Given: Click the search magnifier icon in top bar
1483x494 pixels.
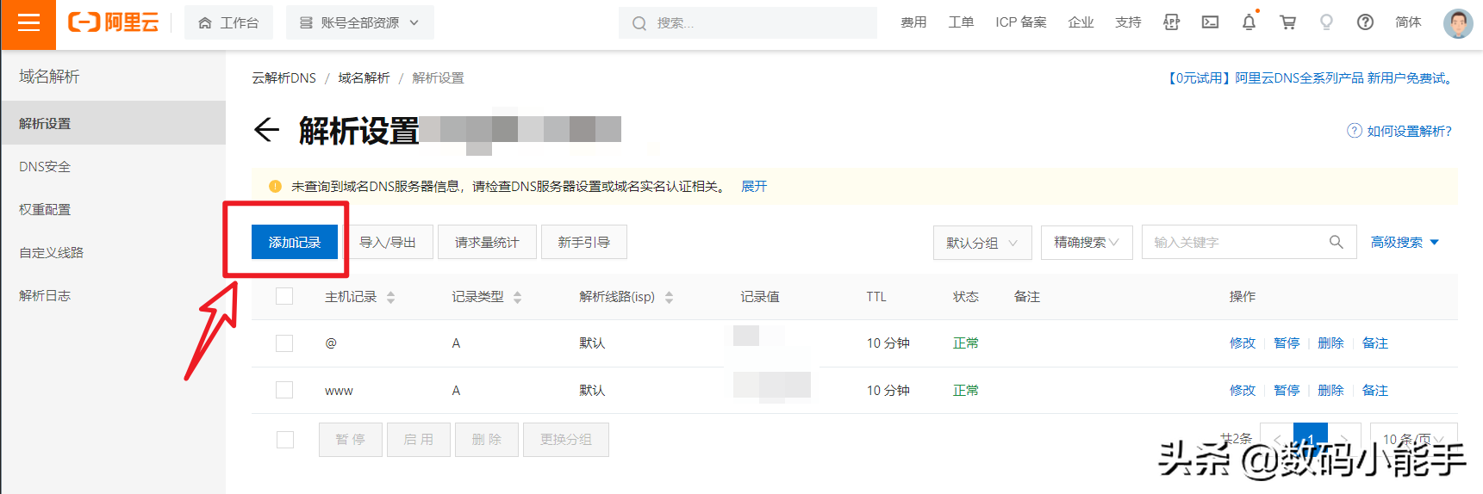Looking at the screenshot, I should pyautogui.click(x=639, y=23).
